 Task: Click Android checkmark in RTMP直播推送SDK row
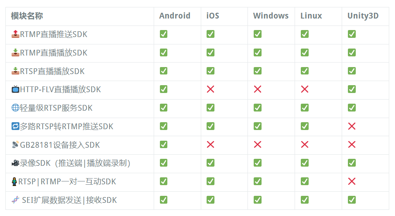point(164,34)
